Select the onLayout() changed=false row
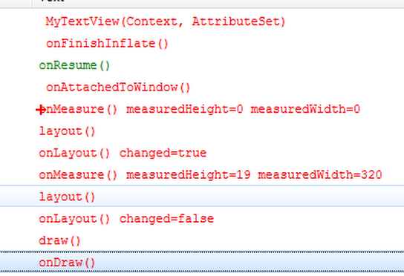 point(202,219)
